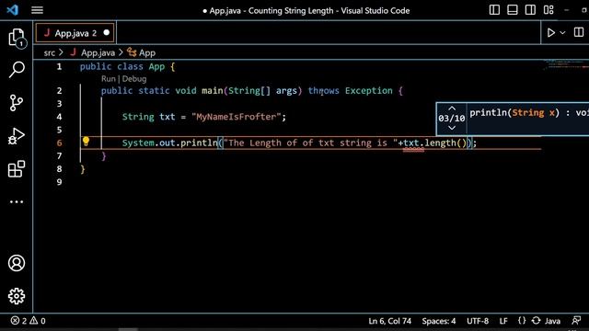Open the errors count in status bar
The height and width of the screenshot is (331, 589).
(18, 321)
